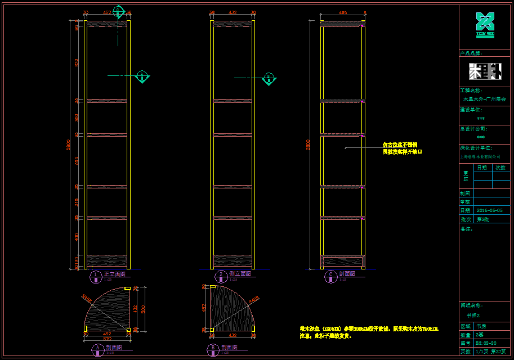Select the 页数 label
Image resolution: width=514 pixels, height=360 pixels.
466,352
